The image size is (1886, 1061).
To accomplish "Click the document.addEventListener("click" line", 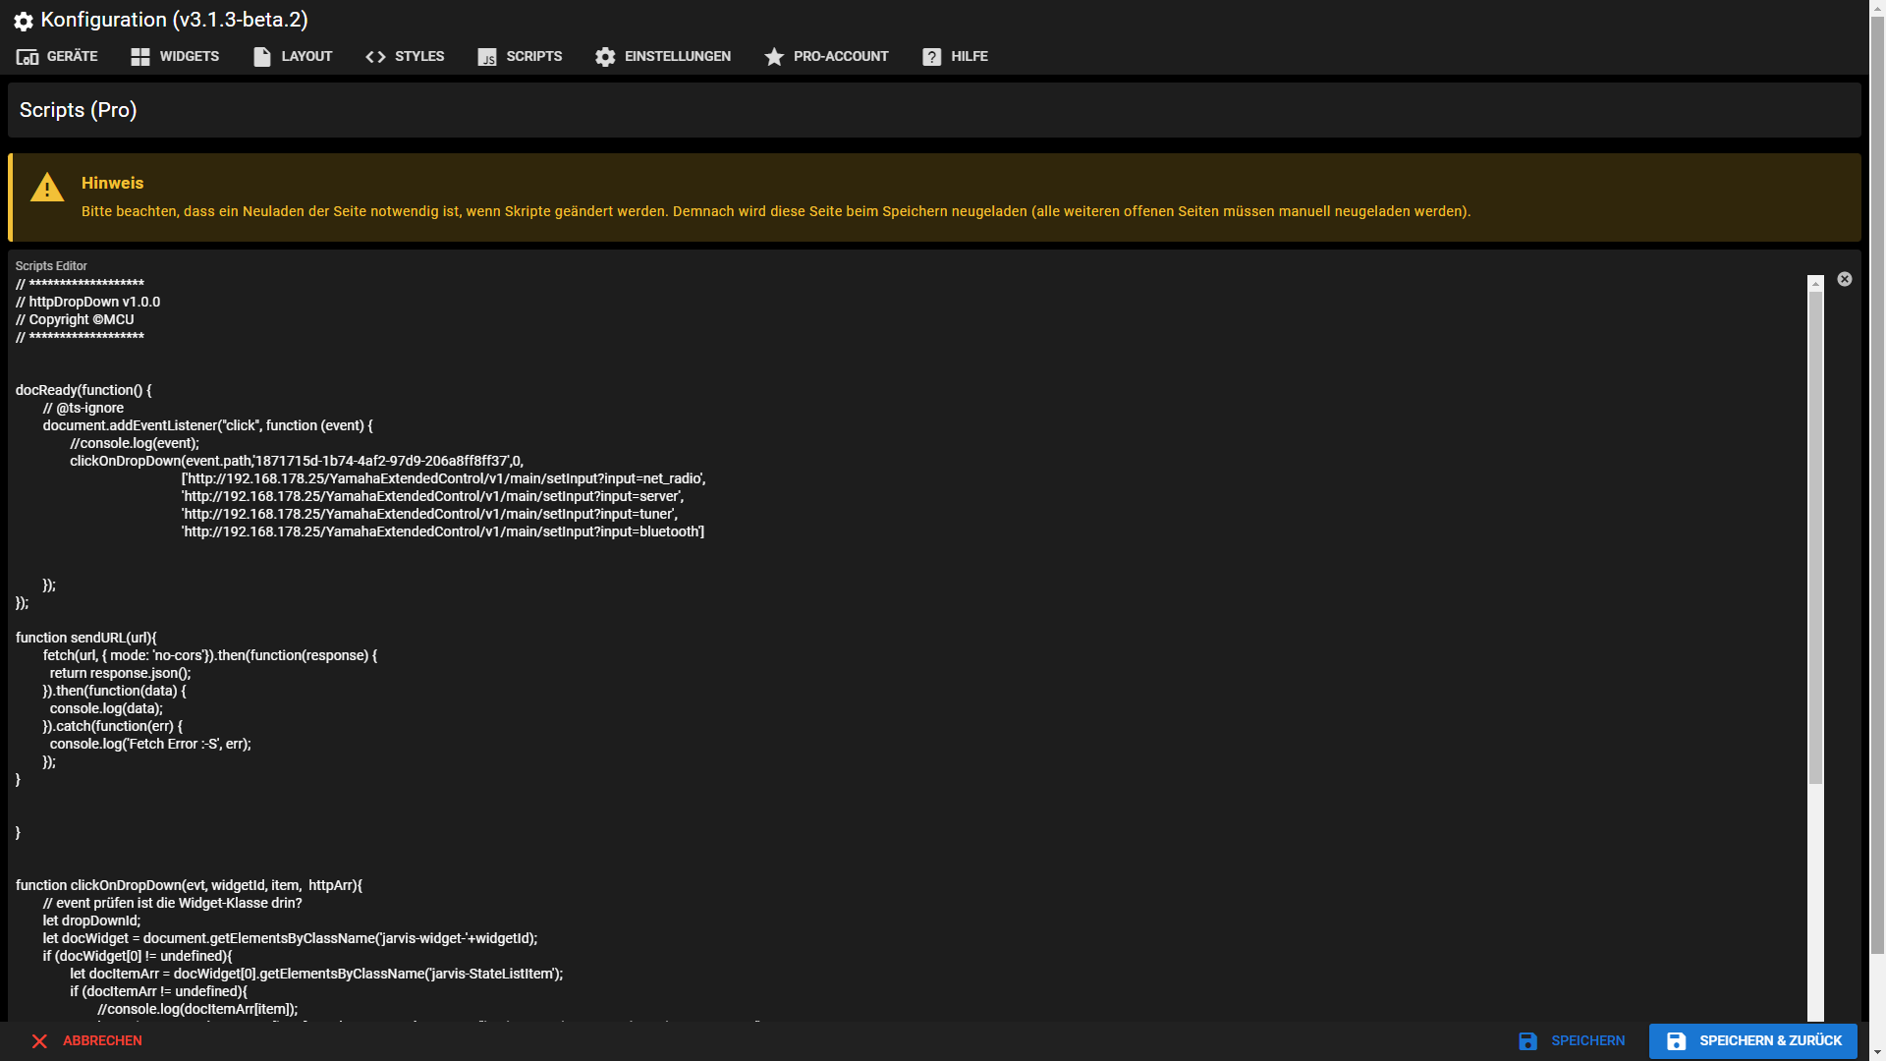I will 208,425.
